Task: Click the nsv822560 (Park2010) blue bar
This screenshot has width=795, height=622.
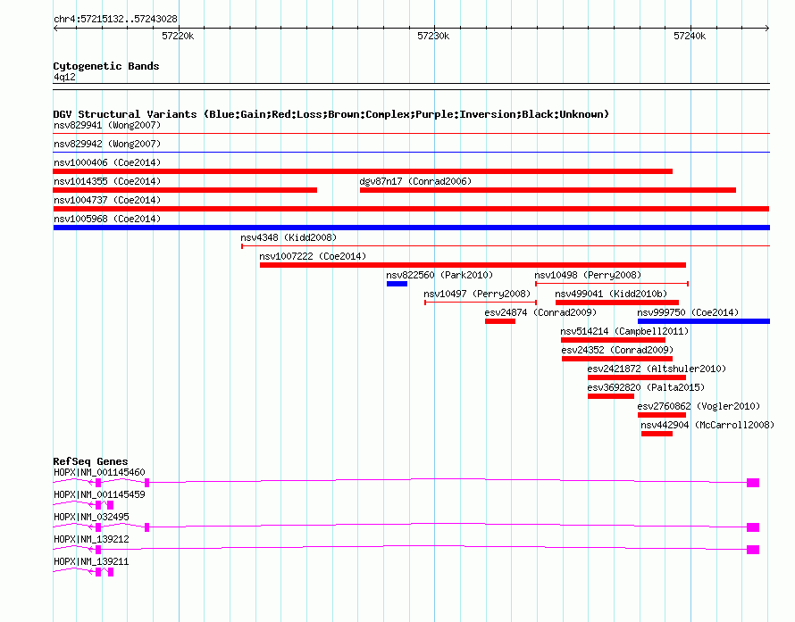Action: [x=397, y=284]
